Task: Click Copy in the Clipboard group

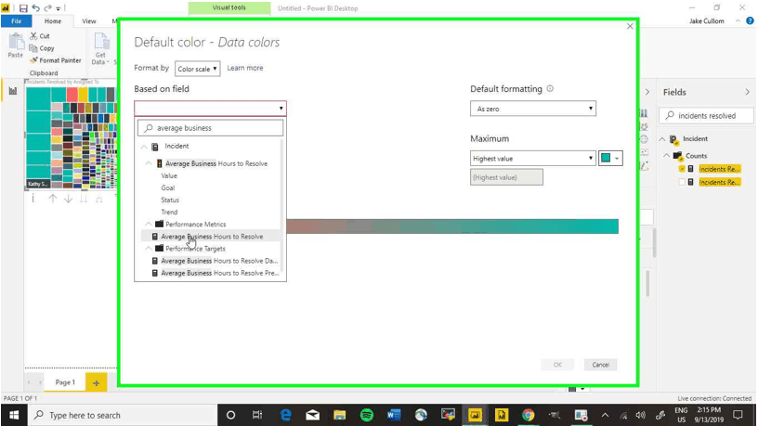Action: [x=42, y=48]
